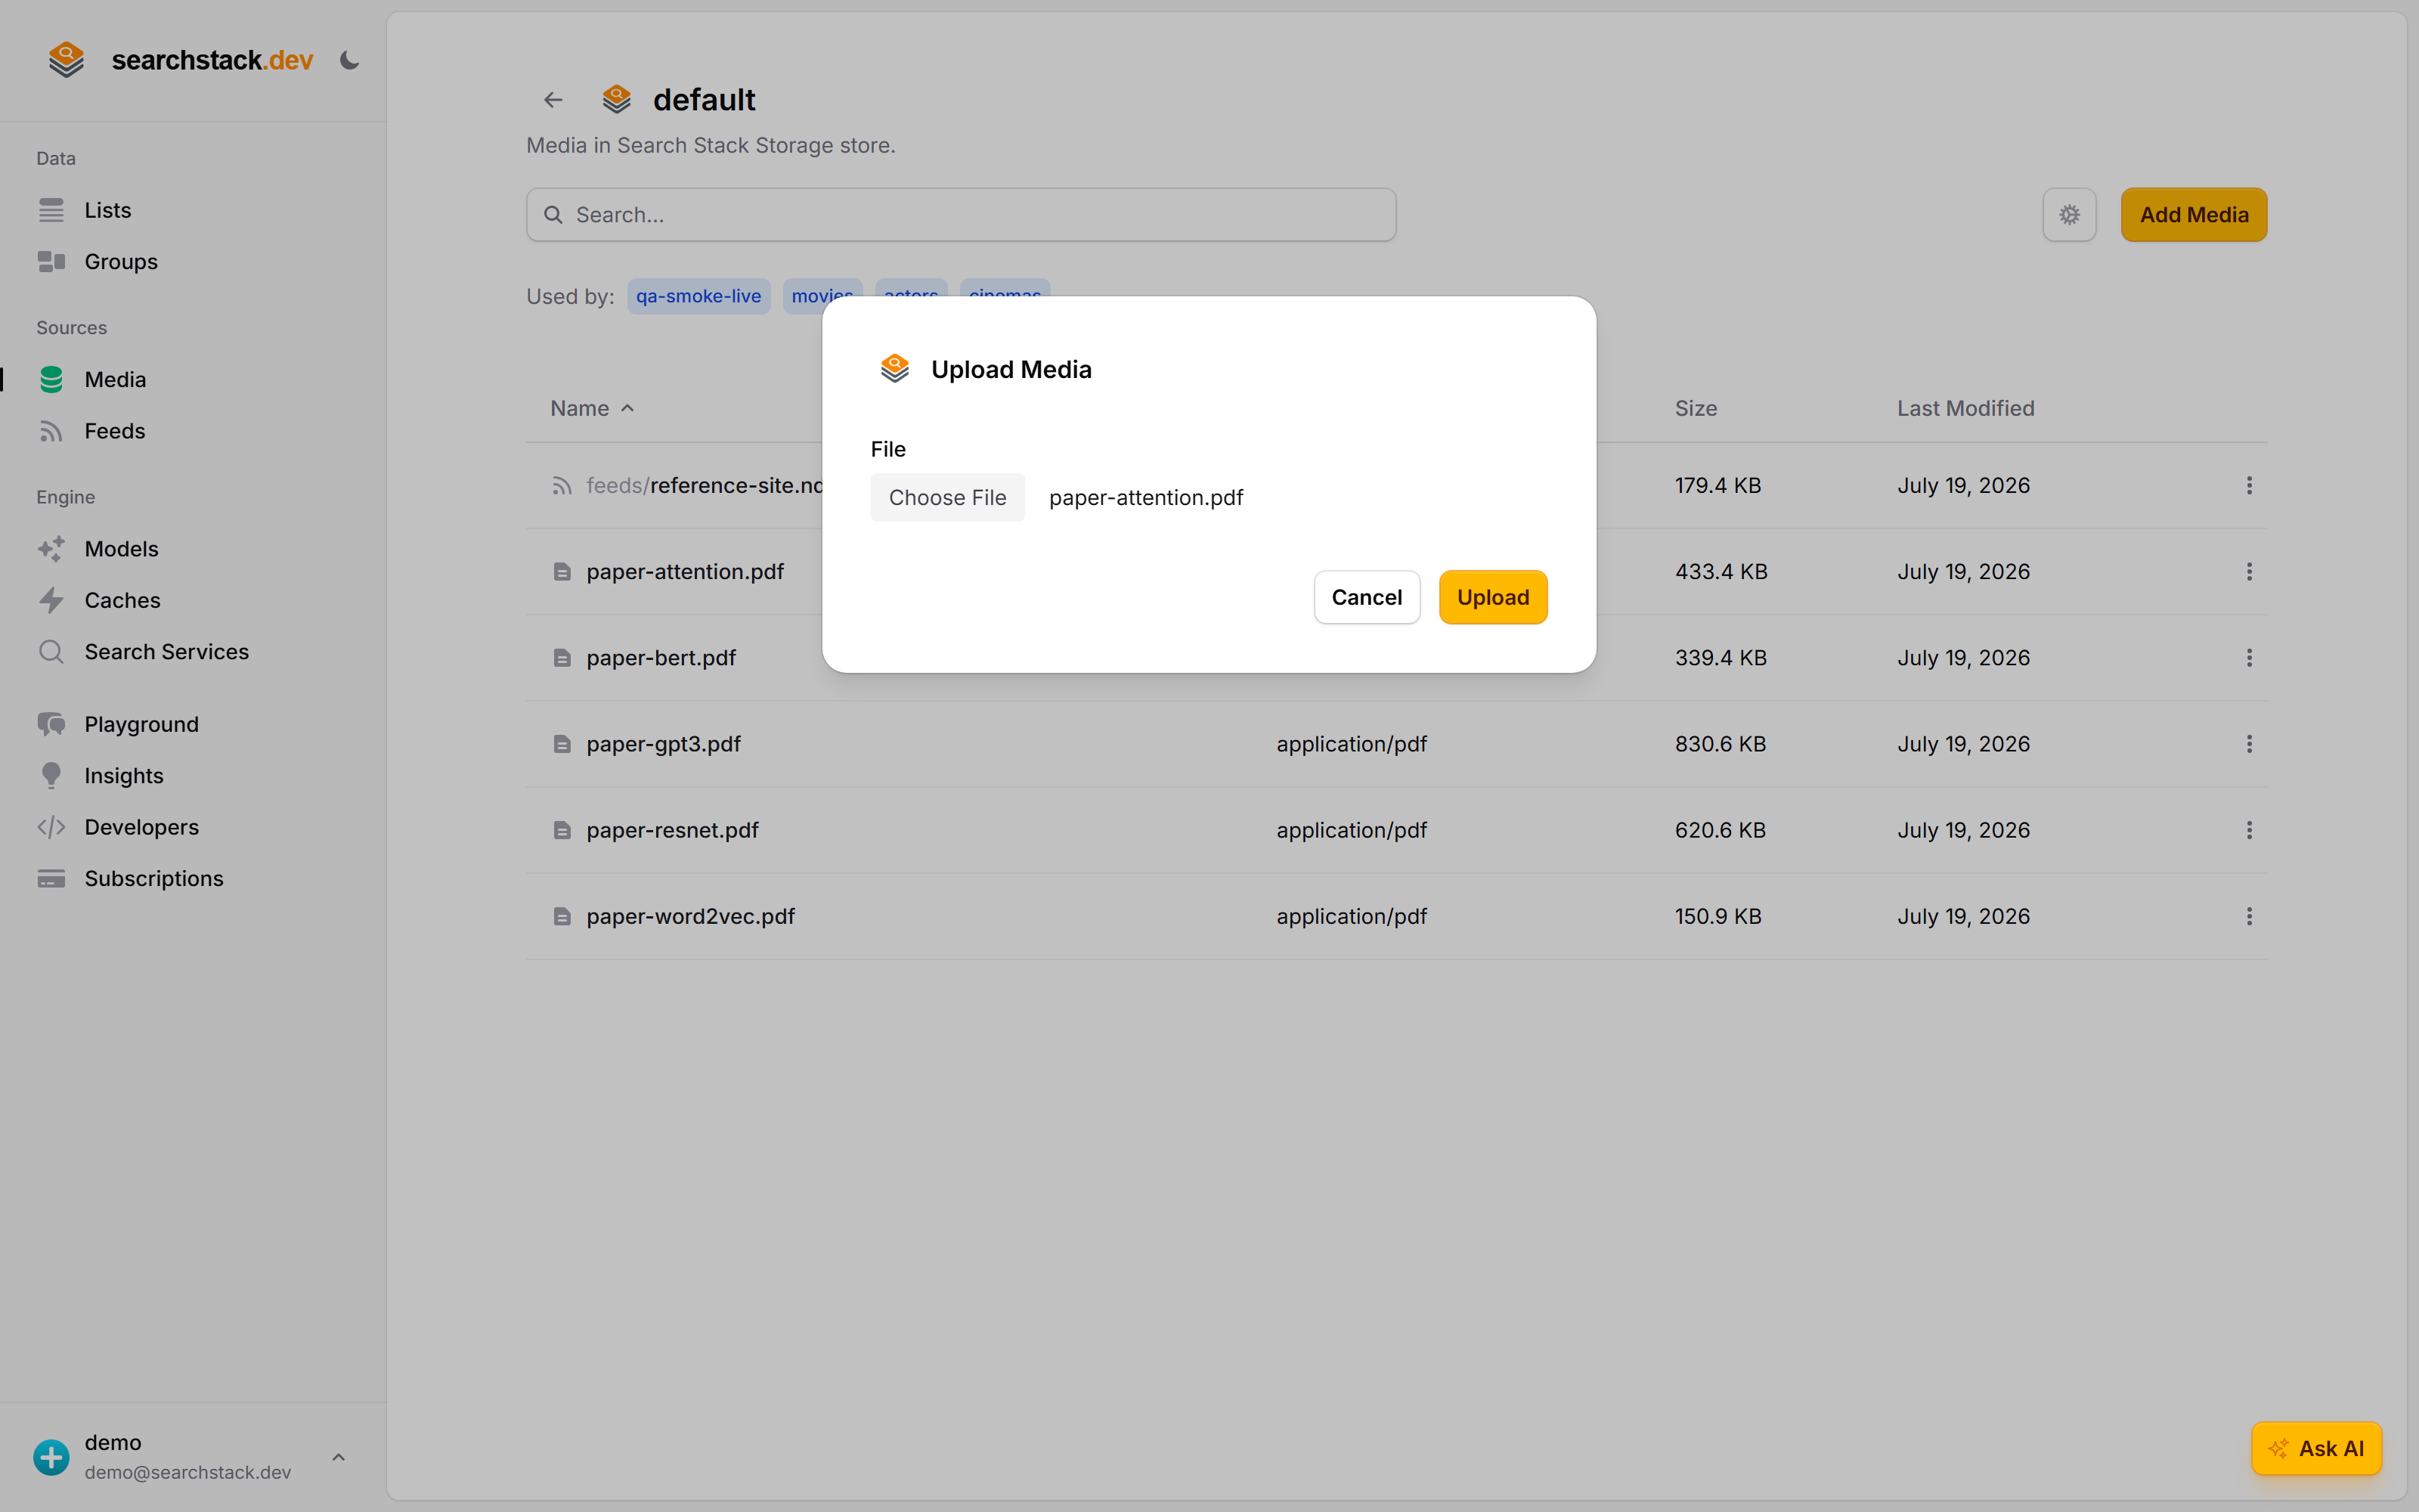Viewport: 2419px width, 1512px height.
Task: Click the Media database icon
Action: click(51, 380)
